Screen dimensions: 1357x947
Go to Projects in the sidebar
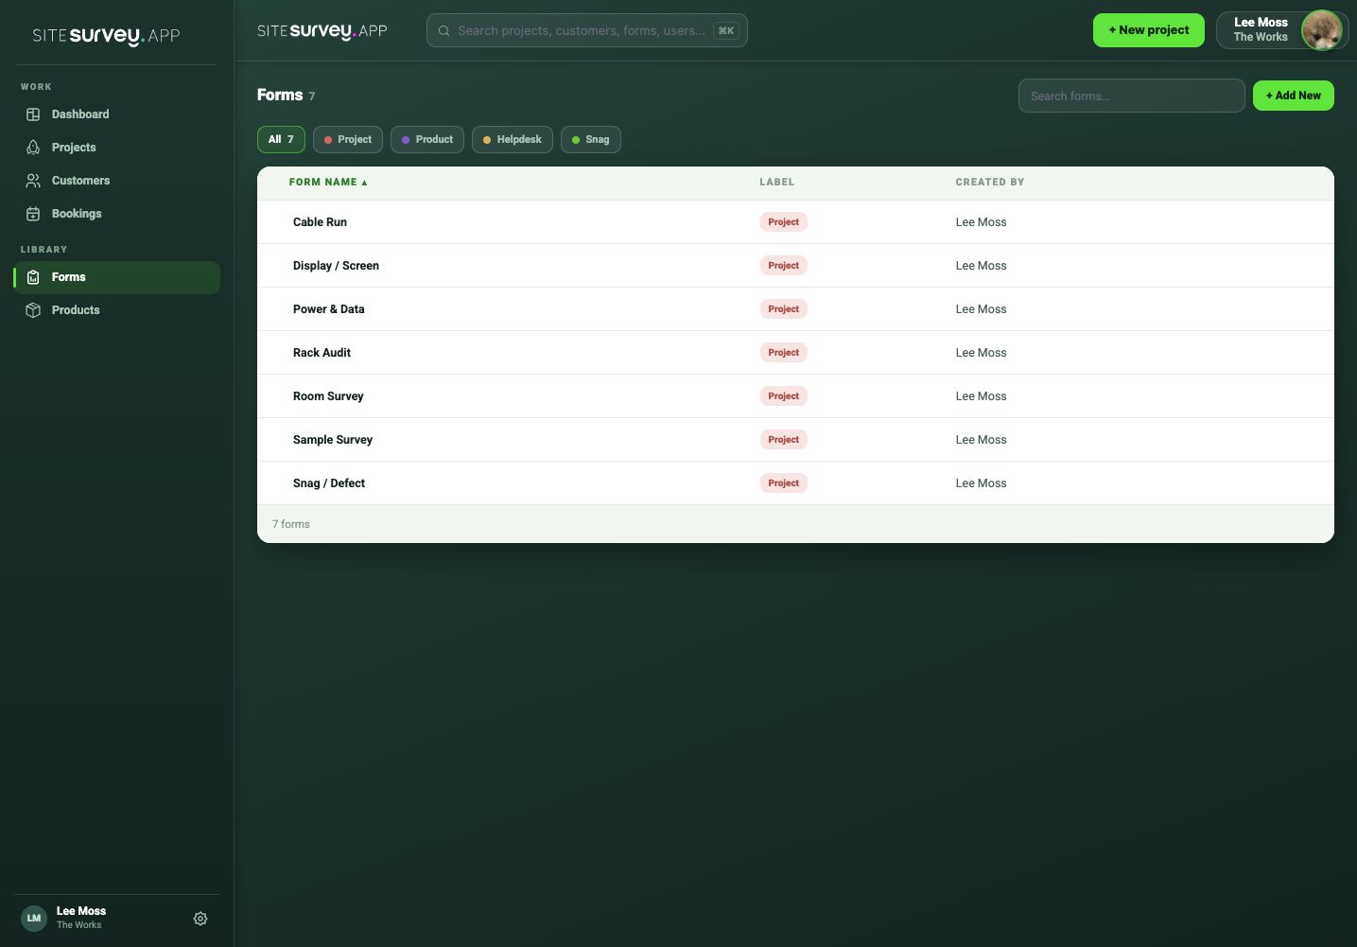click(116, 148)
